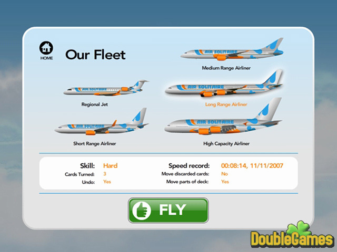Change Cards Turned value 3
Screen dimensions: 337x252
tap(105, 174)
